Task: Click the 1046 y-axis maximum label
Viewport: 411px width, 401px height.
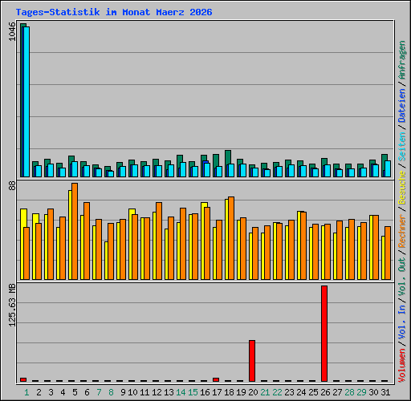Action: coord(12,31)
